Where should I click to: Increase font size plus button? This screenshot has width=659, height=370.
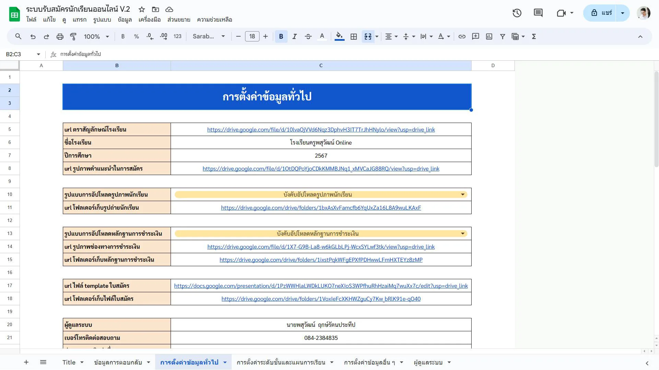coord(265,36)
